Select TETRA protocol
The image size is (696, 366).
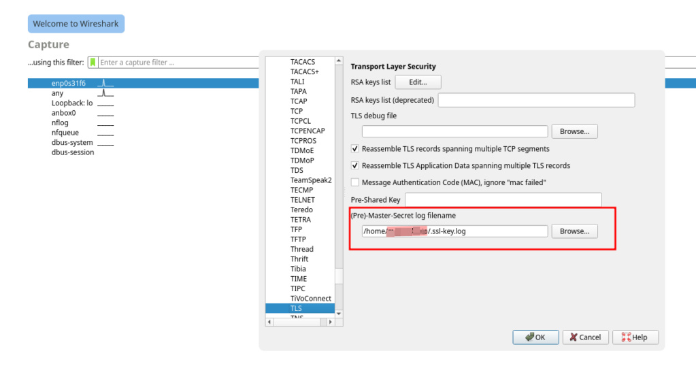[x=301, y=220]
